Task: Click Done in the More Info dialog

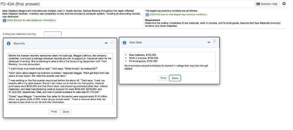Action: pos(66,112)
